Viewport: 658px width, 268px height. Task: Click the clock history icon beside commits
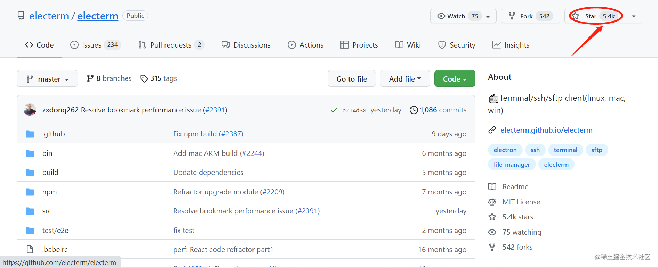[414, 110]
